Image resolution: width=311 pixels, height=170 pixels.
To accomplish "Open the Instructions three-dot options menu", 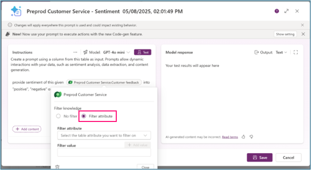I will click(75, 52).
